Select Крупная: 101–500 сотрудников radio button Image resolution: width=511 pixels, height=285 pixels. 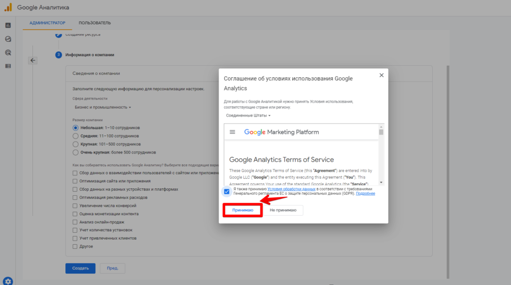[x=76, y=144]
